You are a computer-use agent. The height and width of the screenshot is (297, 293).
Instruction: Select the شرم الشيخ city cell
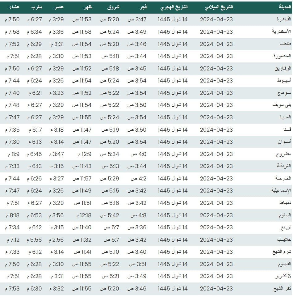click(282, 252)
